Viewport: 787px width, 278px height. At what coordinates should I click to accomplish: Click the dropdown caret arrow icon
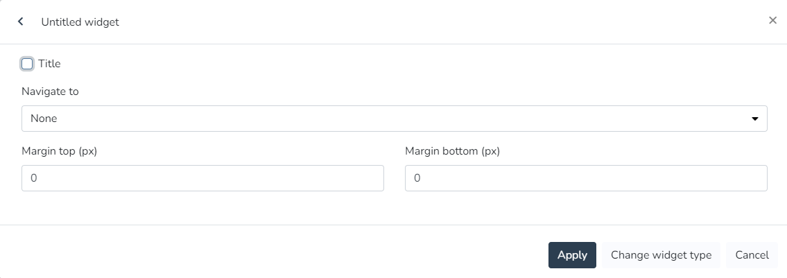755,119
